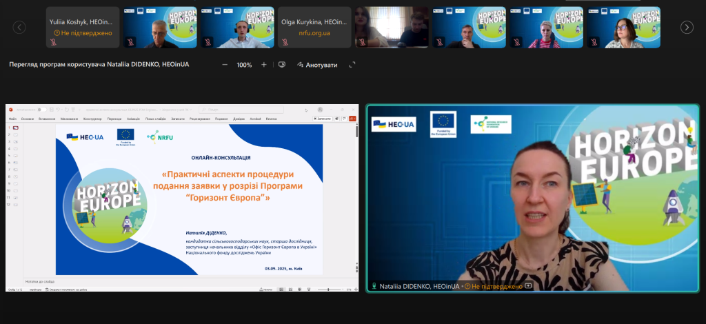This screenshot has height=324, width=706.
Task: Open the Показ слайдів ribbon tab
Action: click(155, 119)
